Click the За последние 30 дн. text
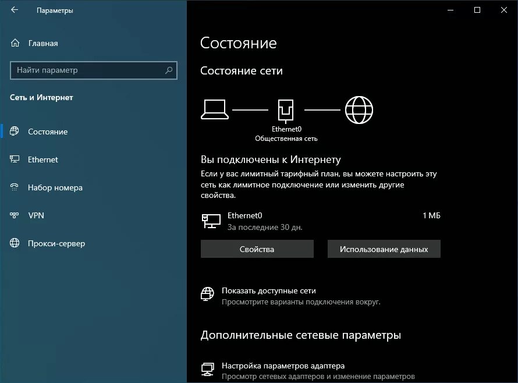 265,227
